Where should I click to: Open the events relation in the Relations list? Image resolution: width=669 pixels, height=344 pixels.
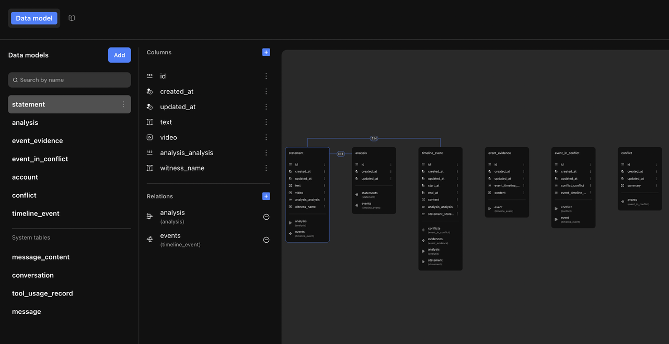[208, 240]
